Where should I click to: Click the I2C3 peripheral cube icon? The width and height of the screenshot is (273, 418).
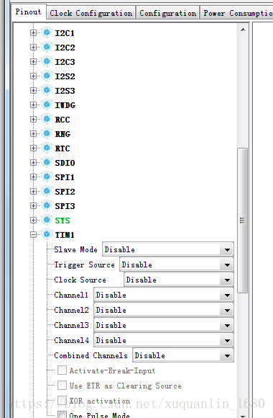click(x=47, y=61)
